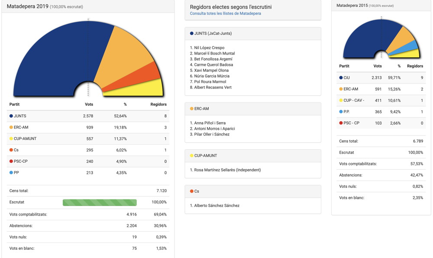Open 'Consulta totes les llistes de Matadepera' link
Viewport: 433px width, 258px height.
tap(225, 13)
